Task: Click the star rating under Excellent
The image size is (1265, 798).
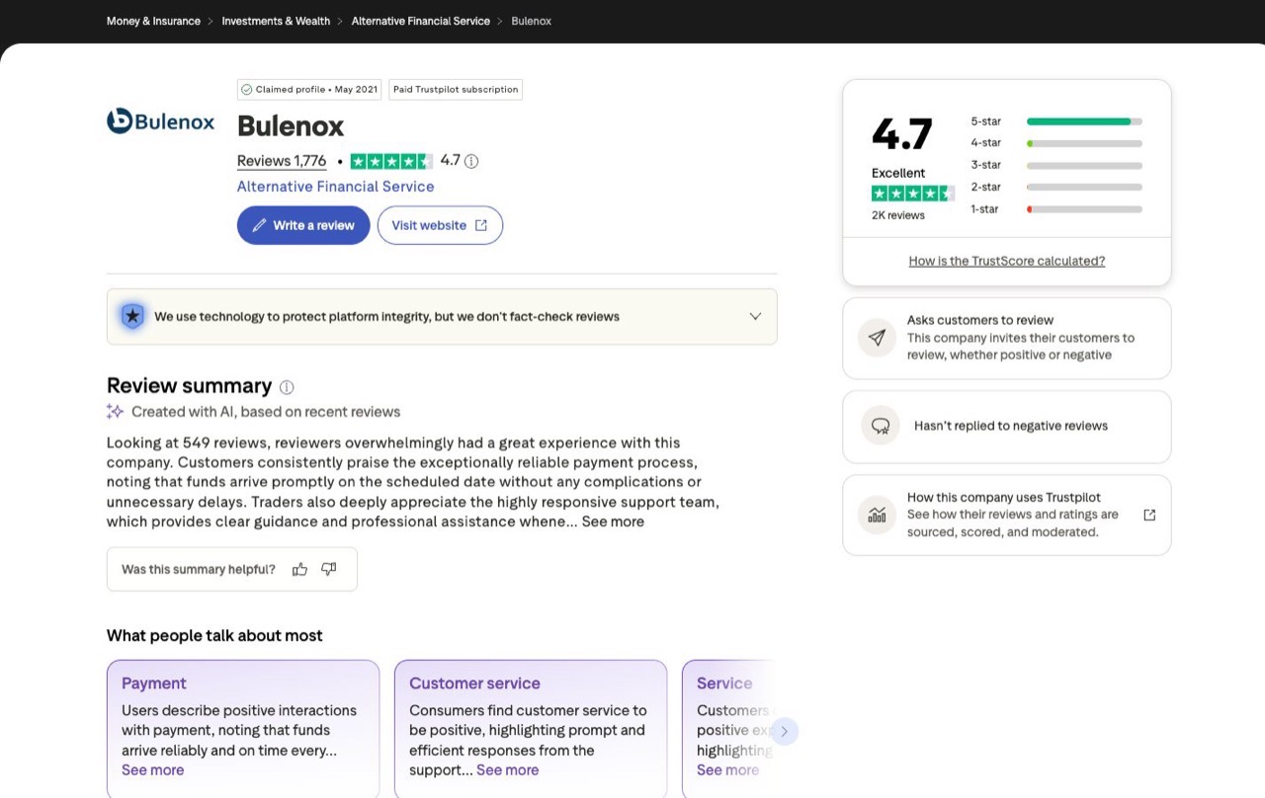Action: (912, 194)
